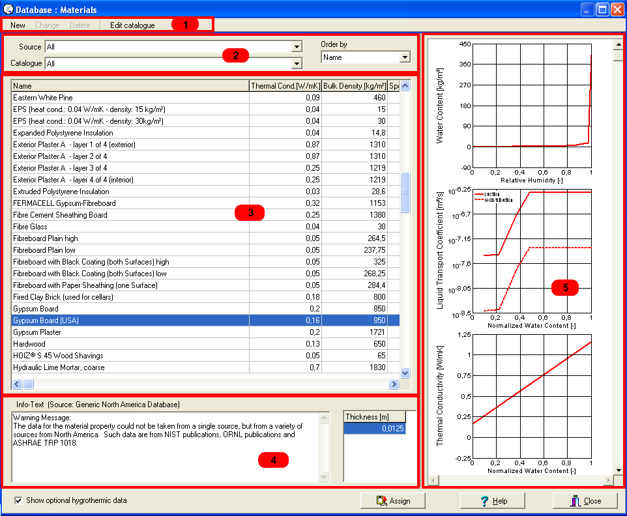Viewport: 627px width, 516px height.
Task: Click graph panel scroll up arrow
Action: tap(619, 44)
